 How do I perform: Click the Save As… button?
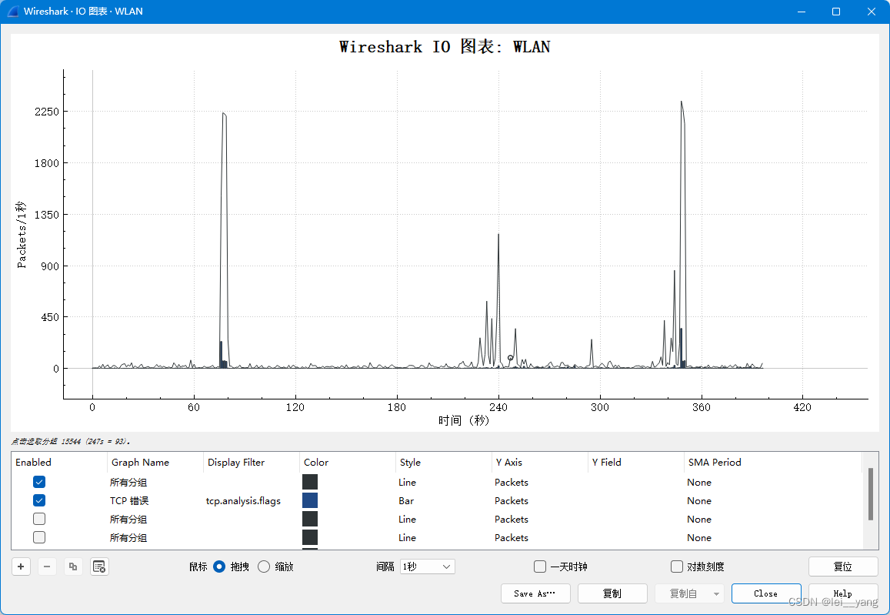(535, 593)
